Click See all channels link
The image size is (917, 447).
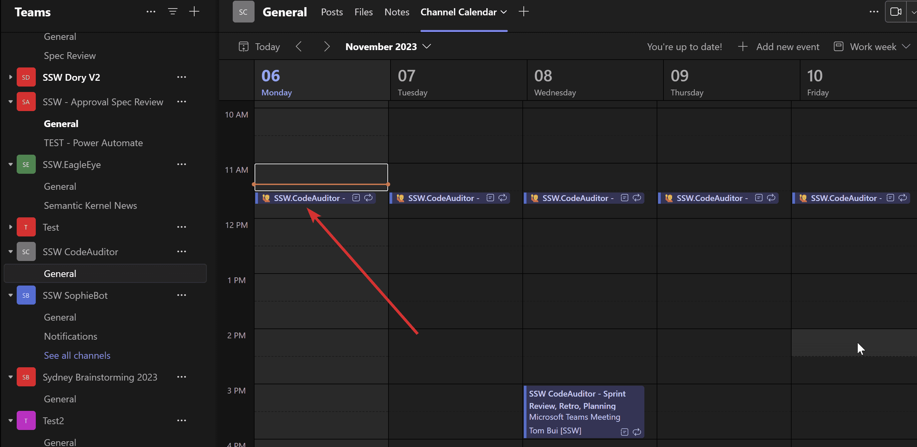point(77,355)
